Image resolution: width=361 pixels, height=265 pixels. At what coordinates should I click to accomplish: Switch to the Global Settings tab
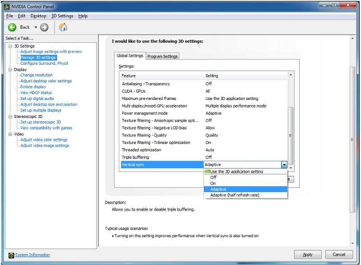[130, 56]
